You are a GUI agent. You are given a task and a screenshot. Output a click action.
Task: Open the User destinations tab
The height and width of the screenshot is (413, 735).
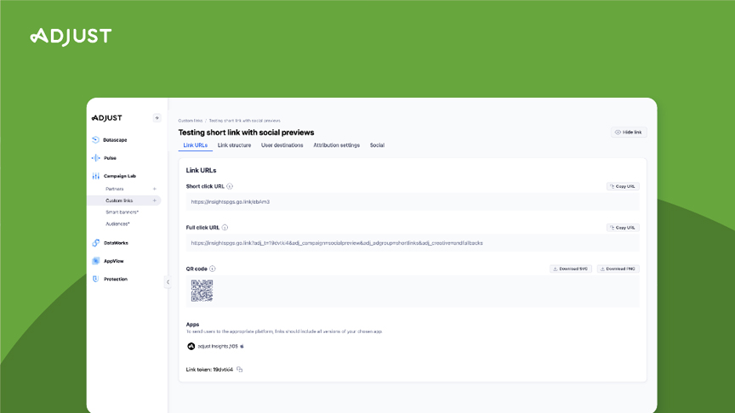point(282,145)
